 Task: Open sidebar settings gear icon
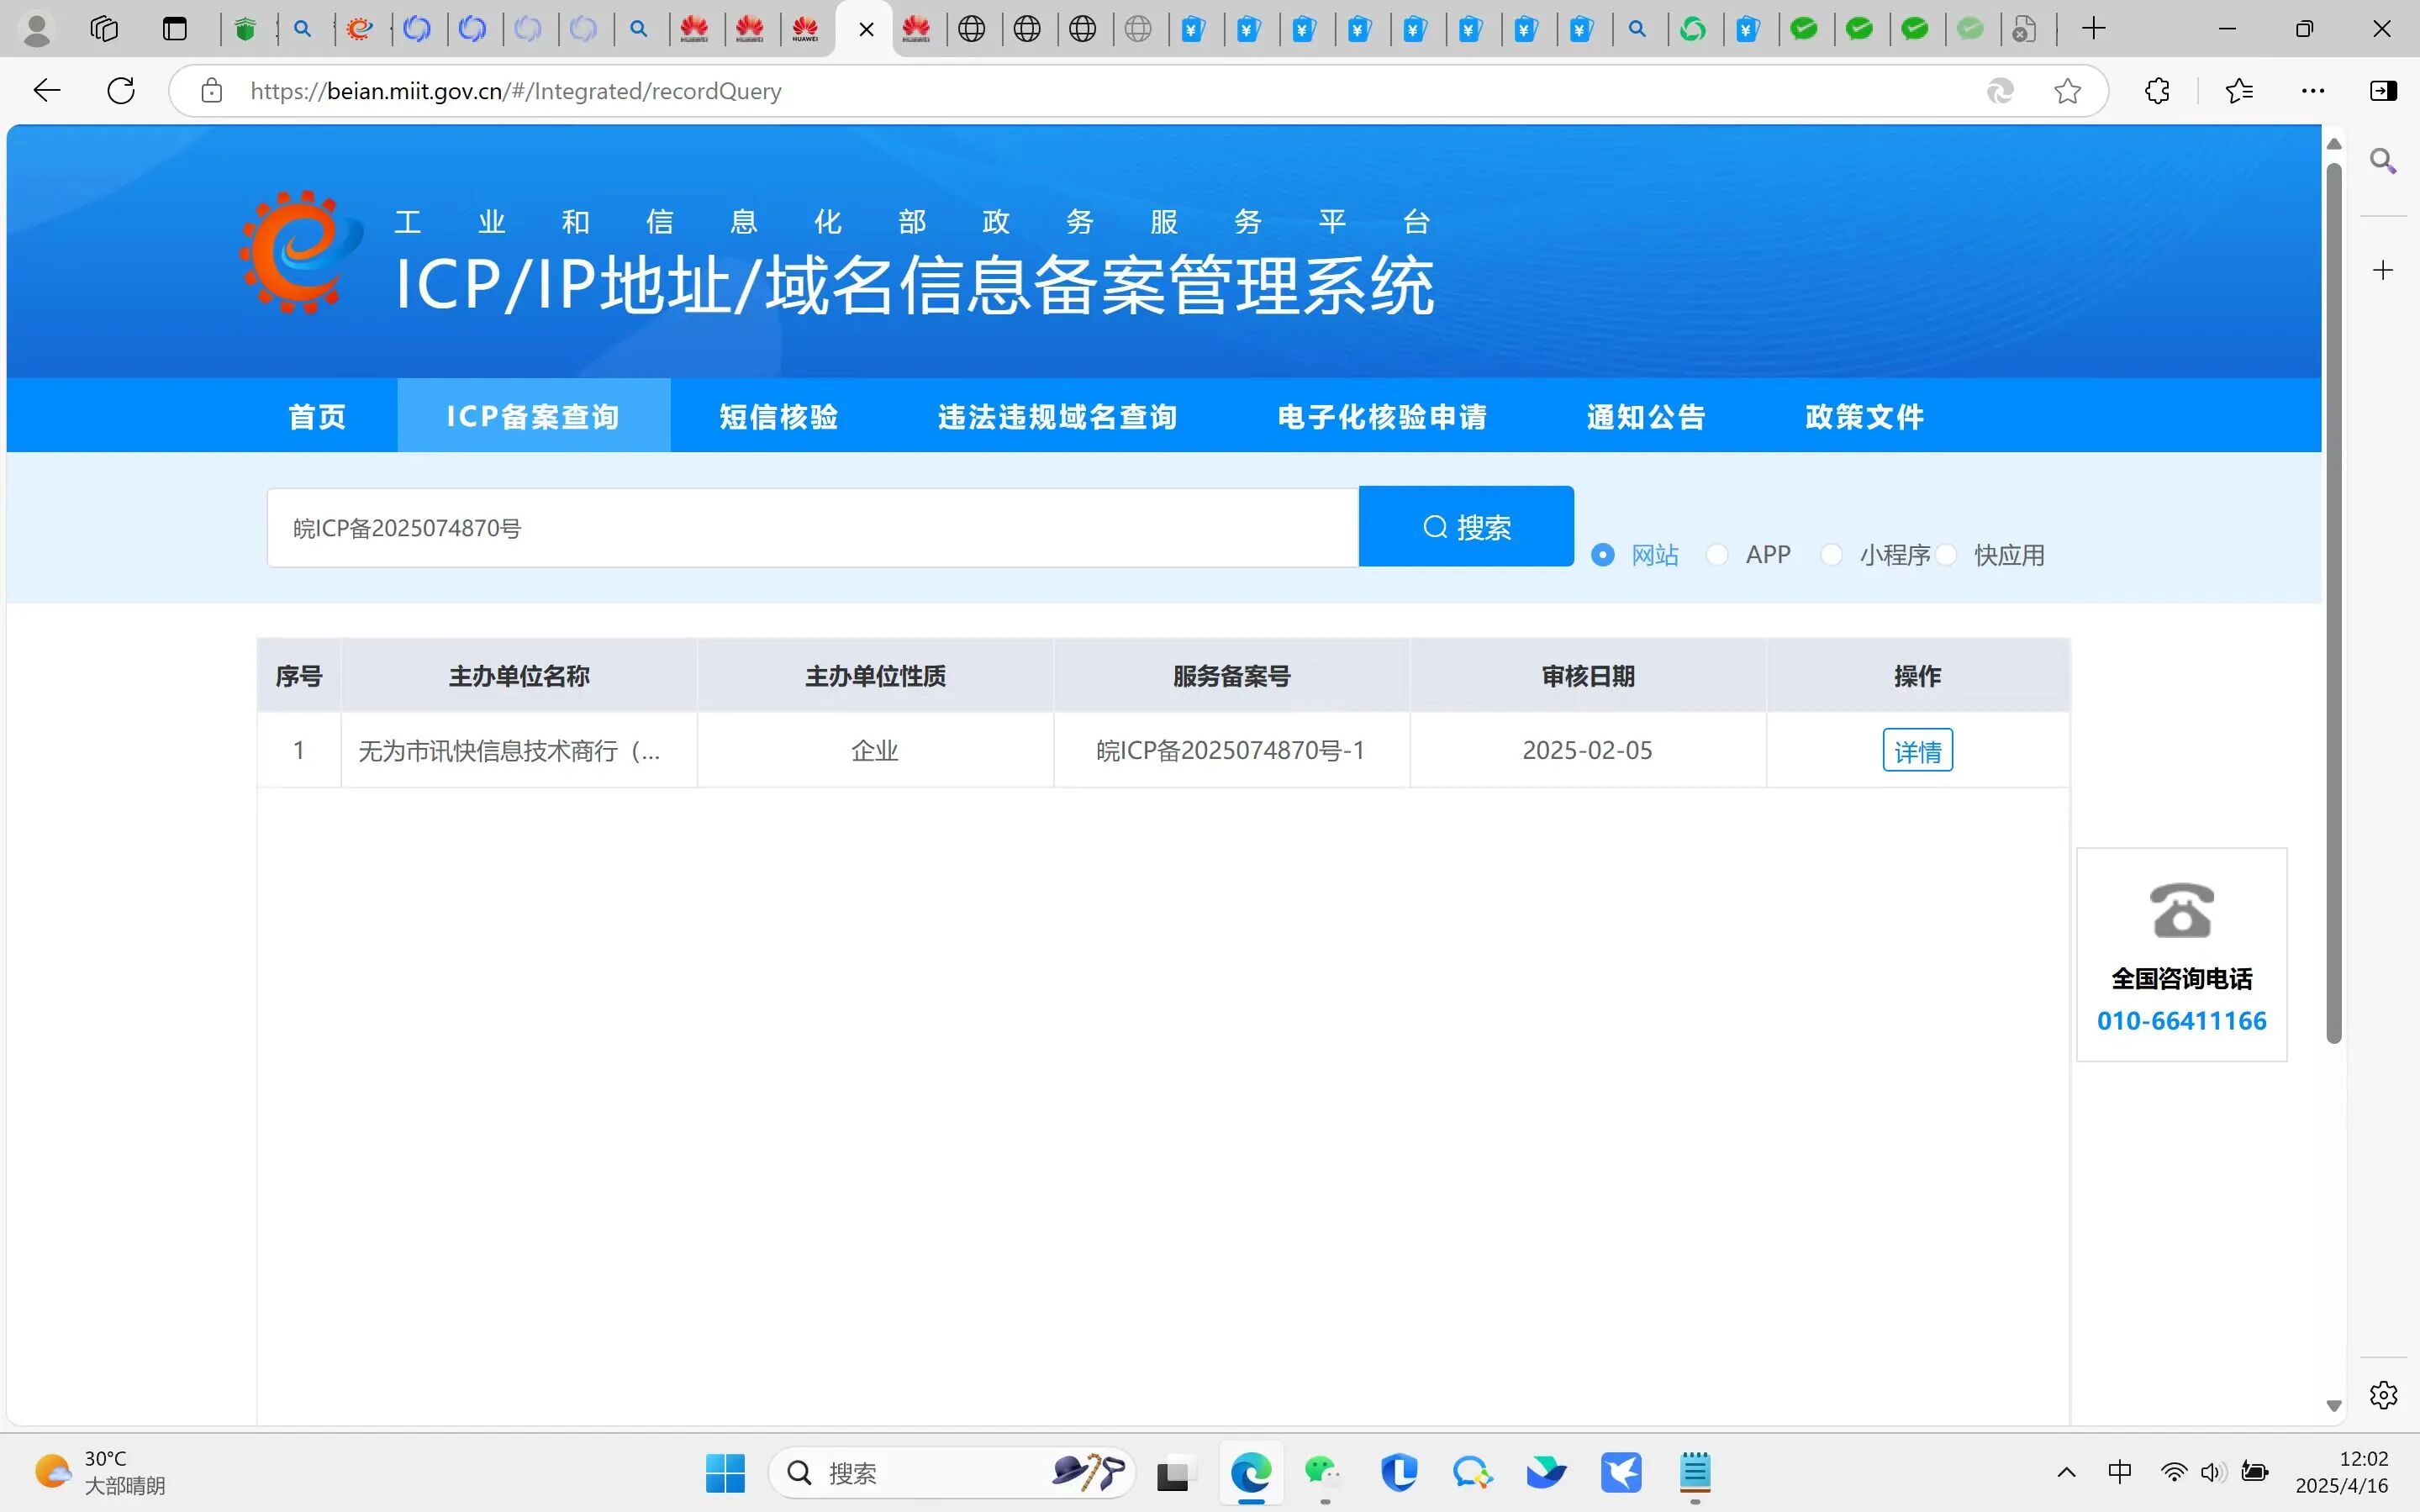pos(2383,1395)
